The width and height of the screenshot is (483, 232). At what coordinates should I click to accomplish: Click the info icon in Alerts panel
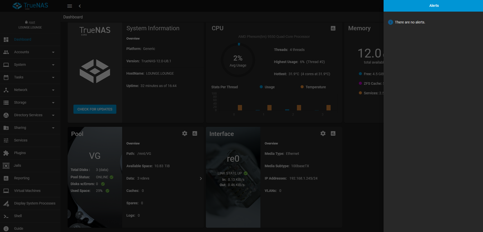390,22
